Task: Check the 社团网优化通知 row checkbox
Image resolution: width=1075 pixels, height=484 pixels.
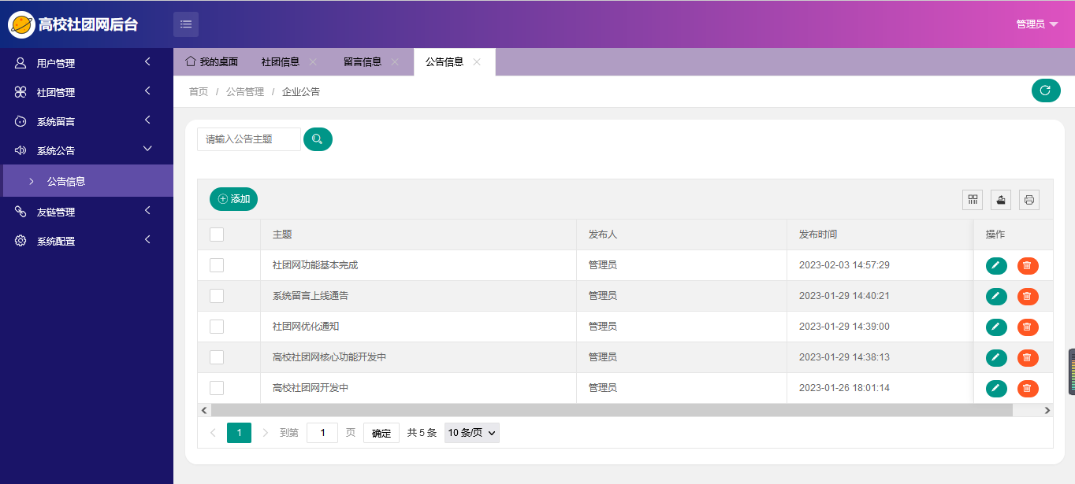Action: pyautogui.click(x=217, y=327)
